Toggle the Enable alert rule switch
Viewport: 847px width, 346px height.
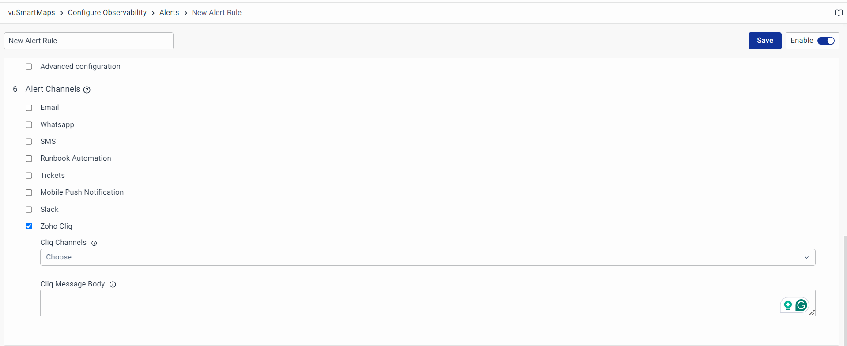(825, 41)
